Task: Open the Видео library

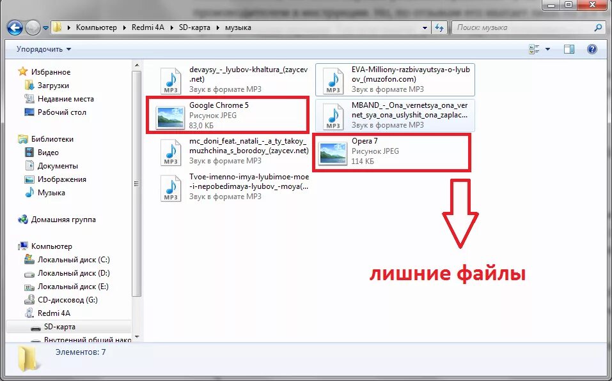Action: [48, 153]
